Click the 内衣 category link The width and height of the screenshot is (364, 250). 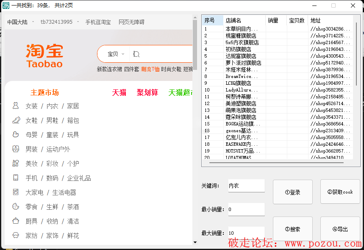click(52, 106)
